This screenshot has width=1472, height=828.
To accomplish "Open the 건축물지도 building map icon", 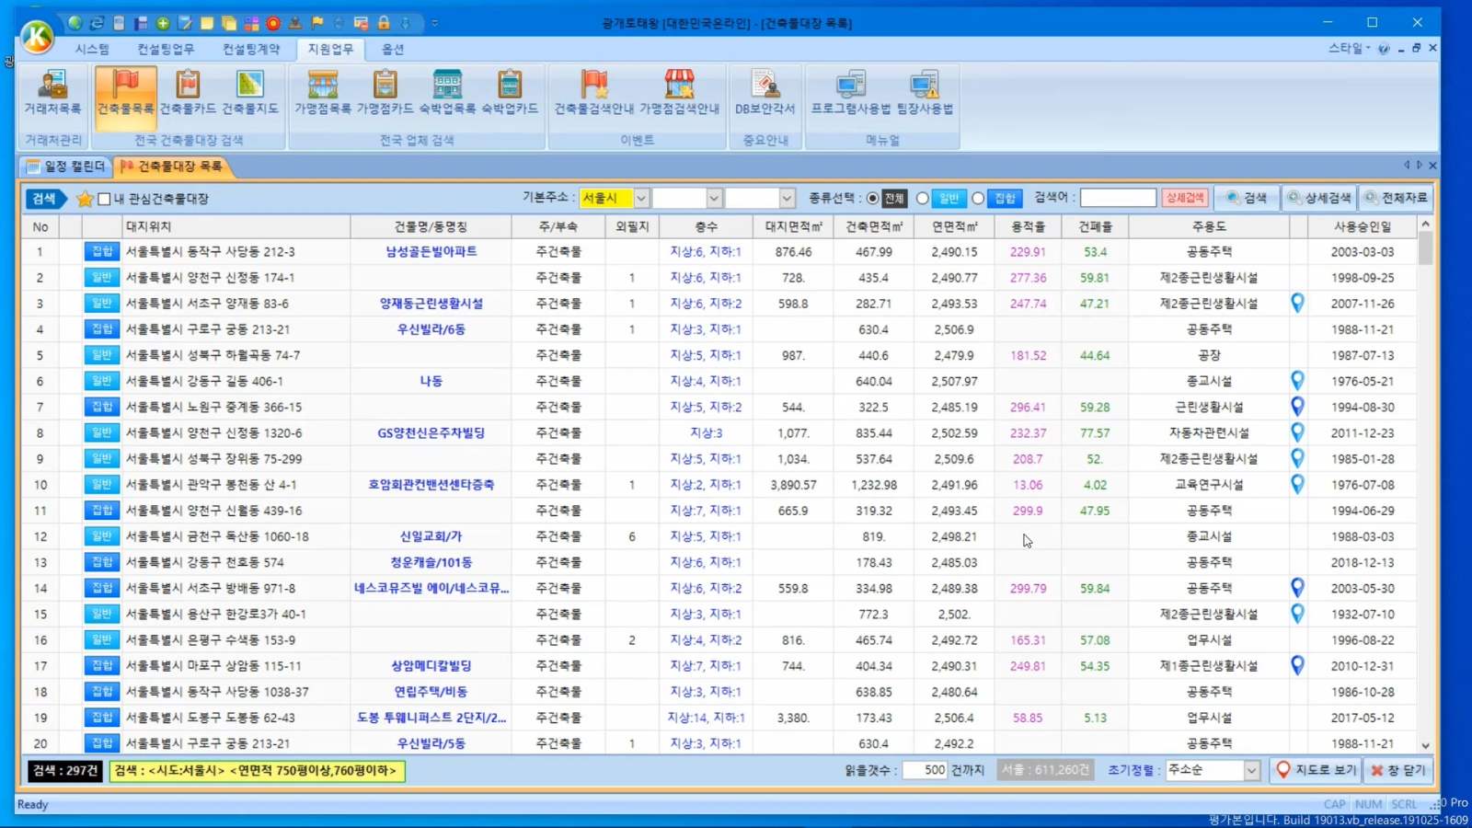I will [250, 92].
